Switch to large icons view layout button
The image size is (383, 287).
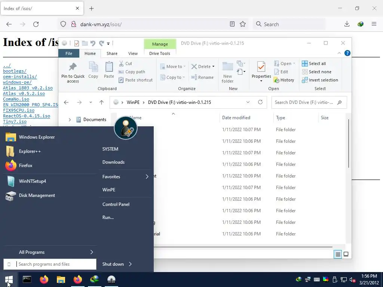(x=346, y=254)
